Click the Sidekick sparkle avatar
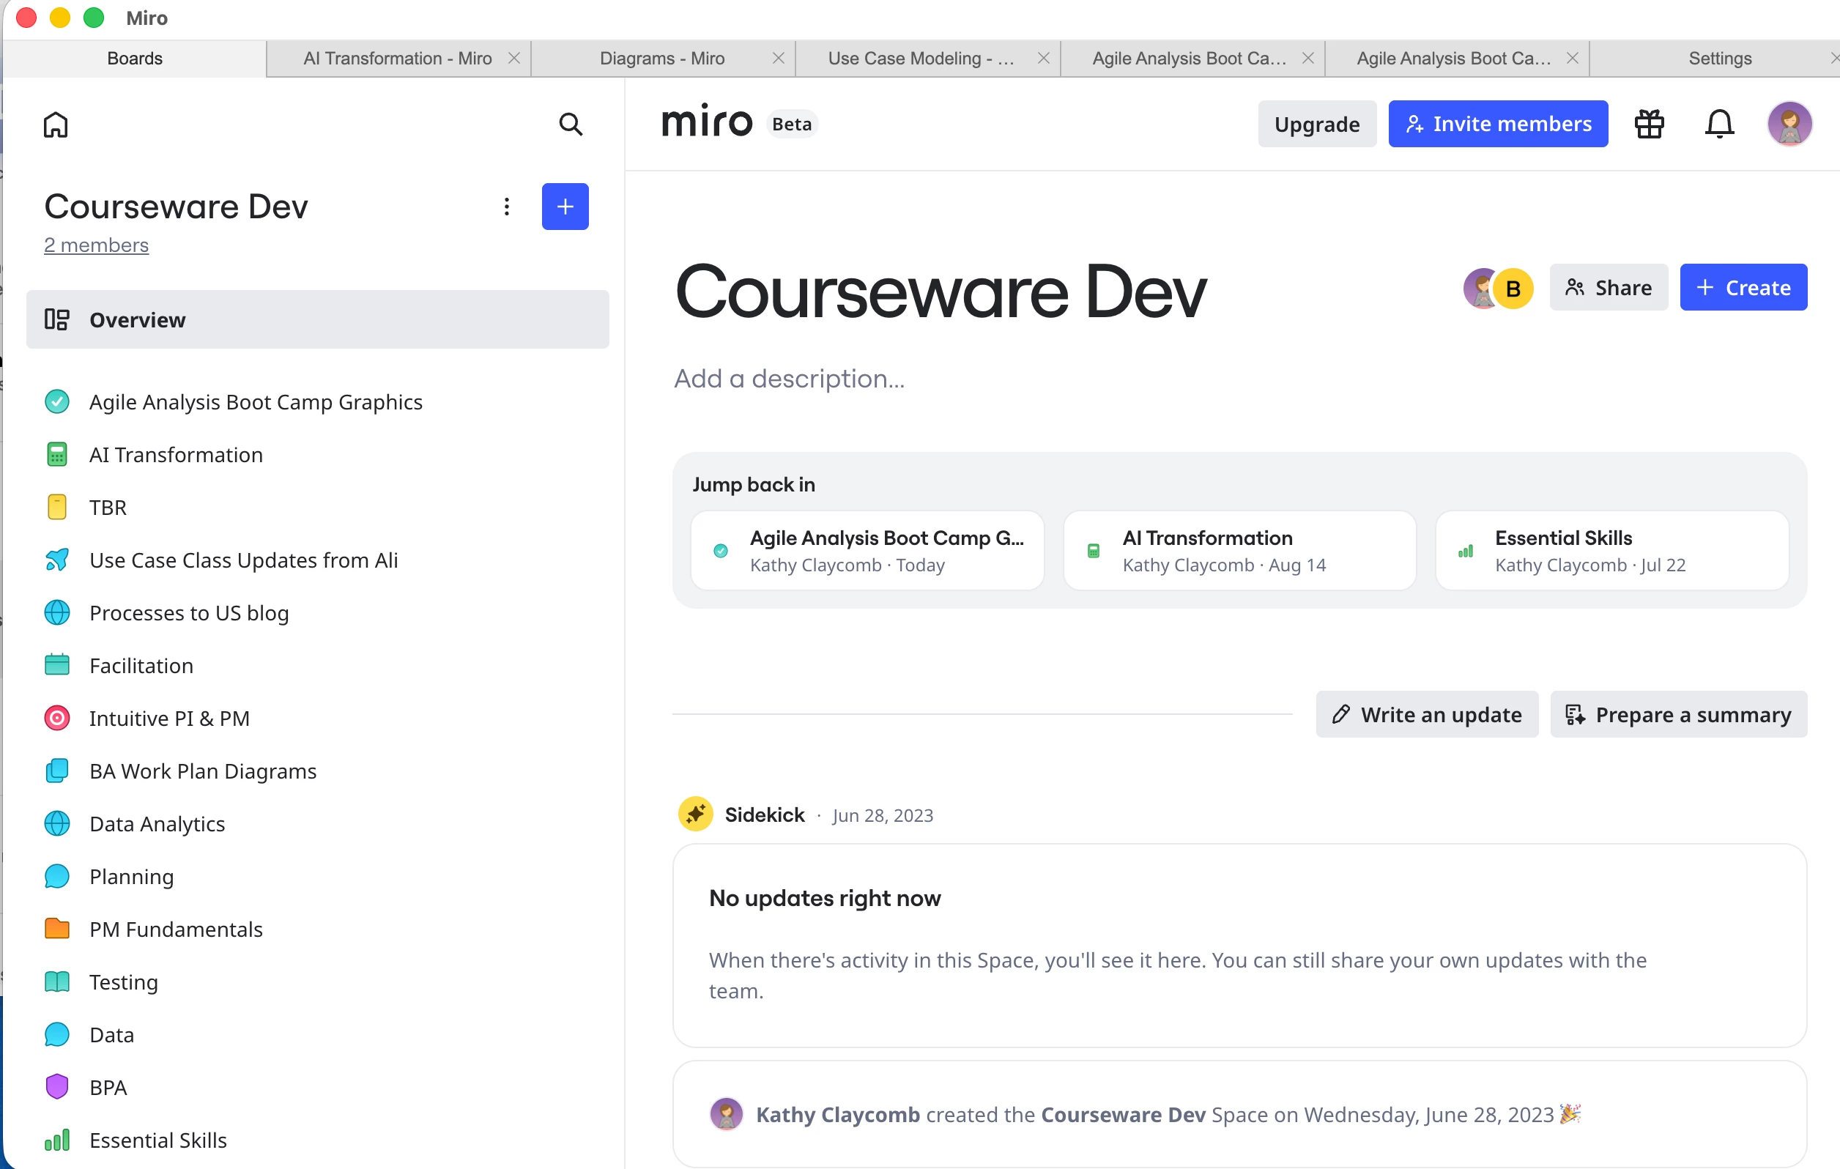Image resolution: width=1840 pixels, height=1169 pixels. pos(695,814)
